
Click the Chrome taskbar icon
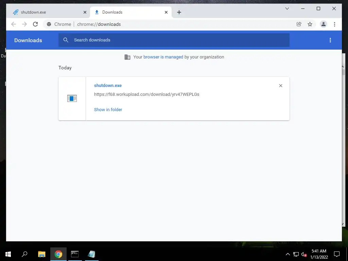58,254
